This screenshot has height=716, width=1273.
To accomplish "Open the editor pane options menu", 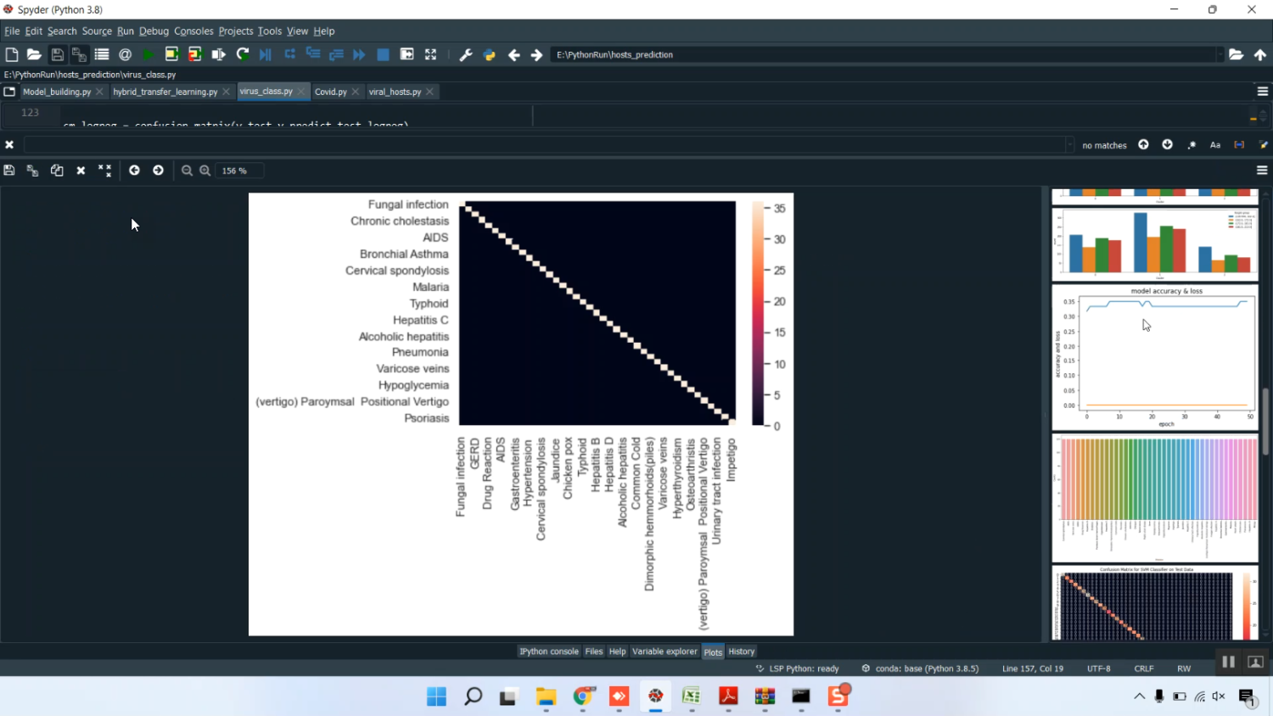I will [x=1262, y=92].
